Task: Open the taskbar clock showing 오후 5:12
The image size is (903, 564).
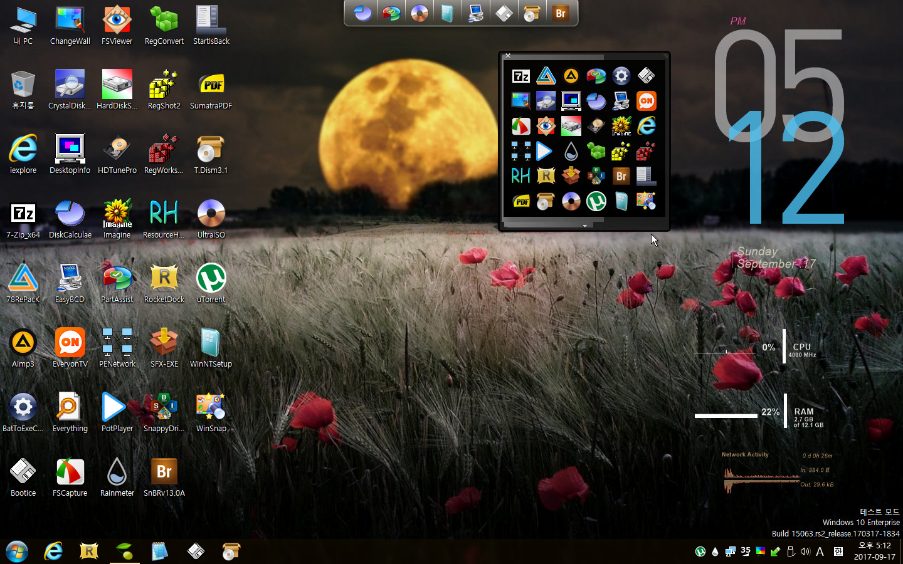Action: coord(874,551)
